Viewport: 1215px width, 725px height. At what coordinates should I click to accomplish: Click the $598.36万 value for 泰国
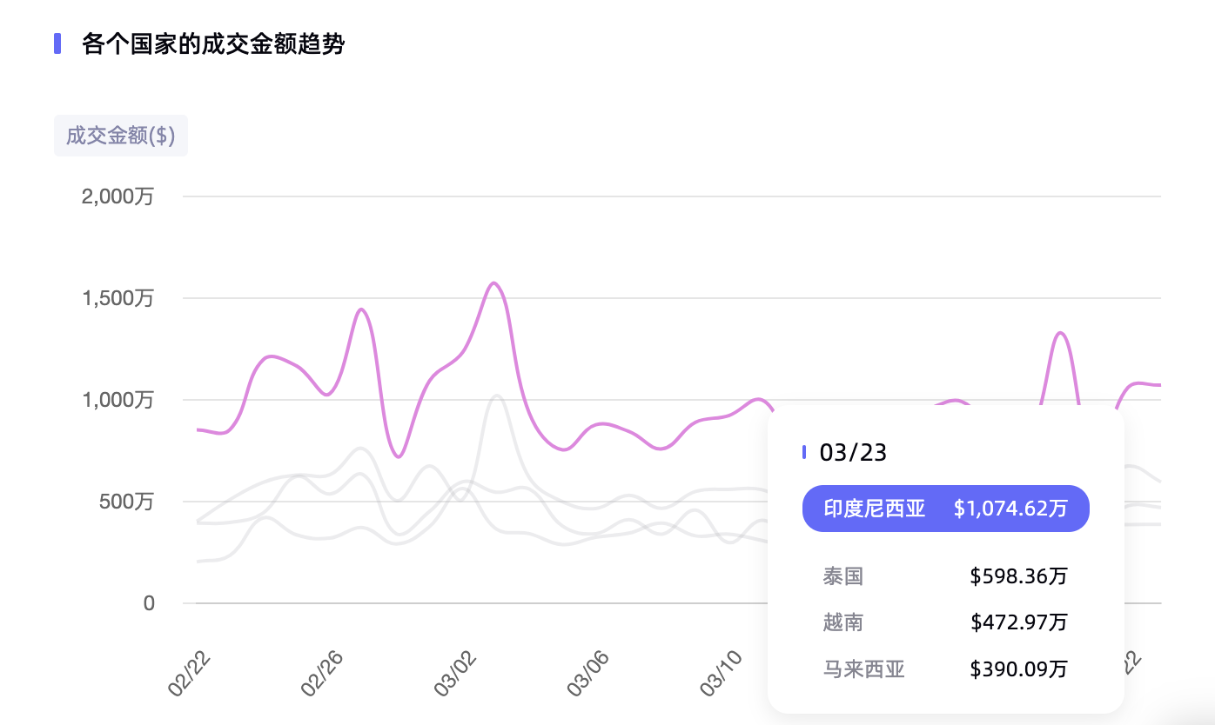click(1018, 575)
